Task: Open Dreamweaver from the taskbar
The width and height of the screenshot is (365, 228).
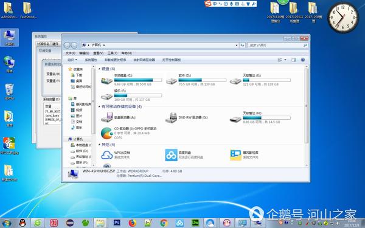Action: [195, 223]
